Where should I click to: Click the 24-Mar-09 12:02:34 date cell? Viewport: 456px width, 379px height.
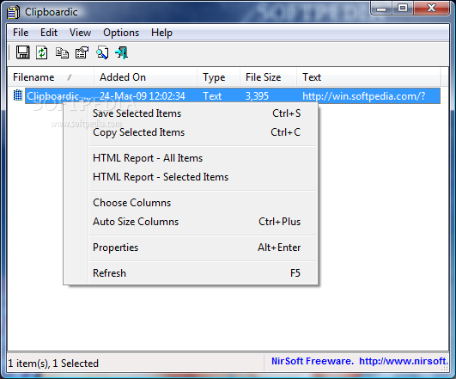click(x=143, y=96)
